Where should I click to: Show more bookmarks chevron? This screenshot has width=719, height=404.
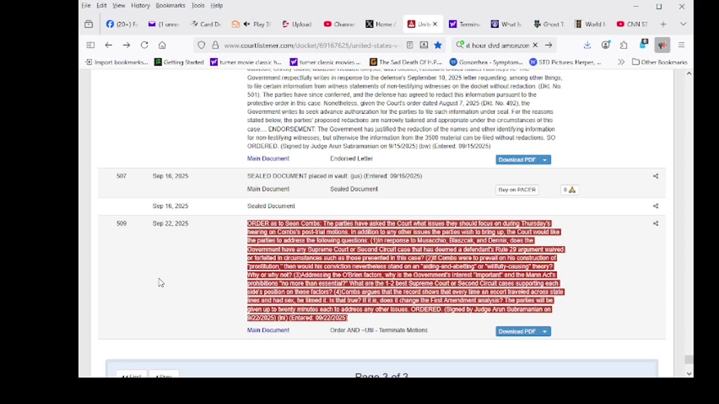(621, 62)
